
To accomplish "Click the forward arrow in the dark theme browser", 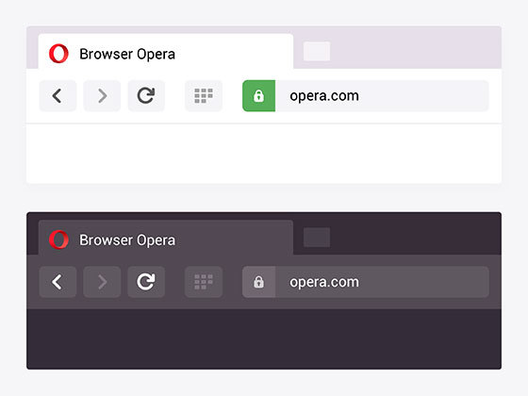I will (x=102, y=282).
